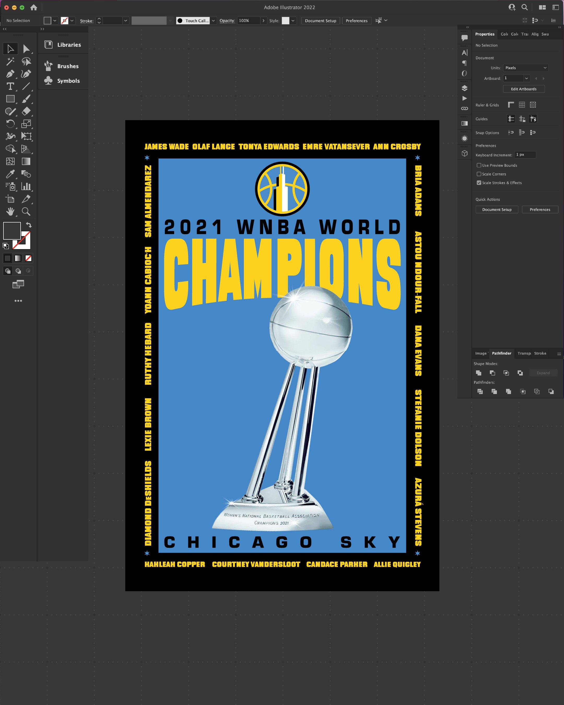Image resolution: width=564 pixels, height=705 pixels.
Task: Swap fill and stroke colors
Action: 29,225
